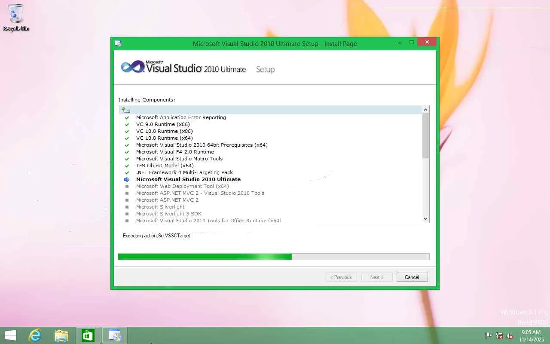Close the setup window
Image resolution: width=550 pixels, height=344 pixels.
click(x=427, y=42)
